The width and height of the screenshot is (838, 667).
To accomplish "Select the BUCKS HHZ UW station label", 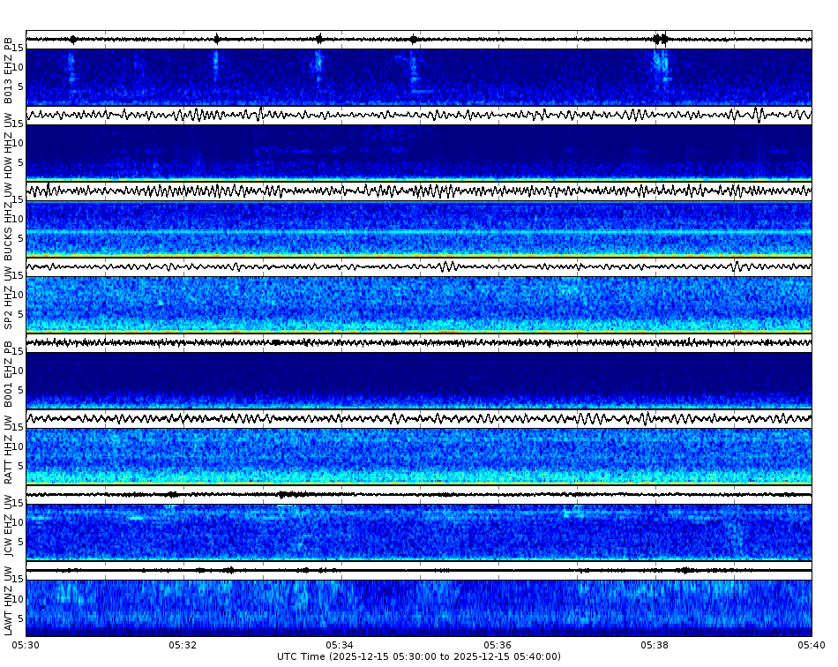I will click(x=9, y=221).
